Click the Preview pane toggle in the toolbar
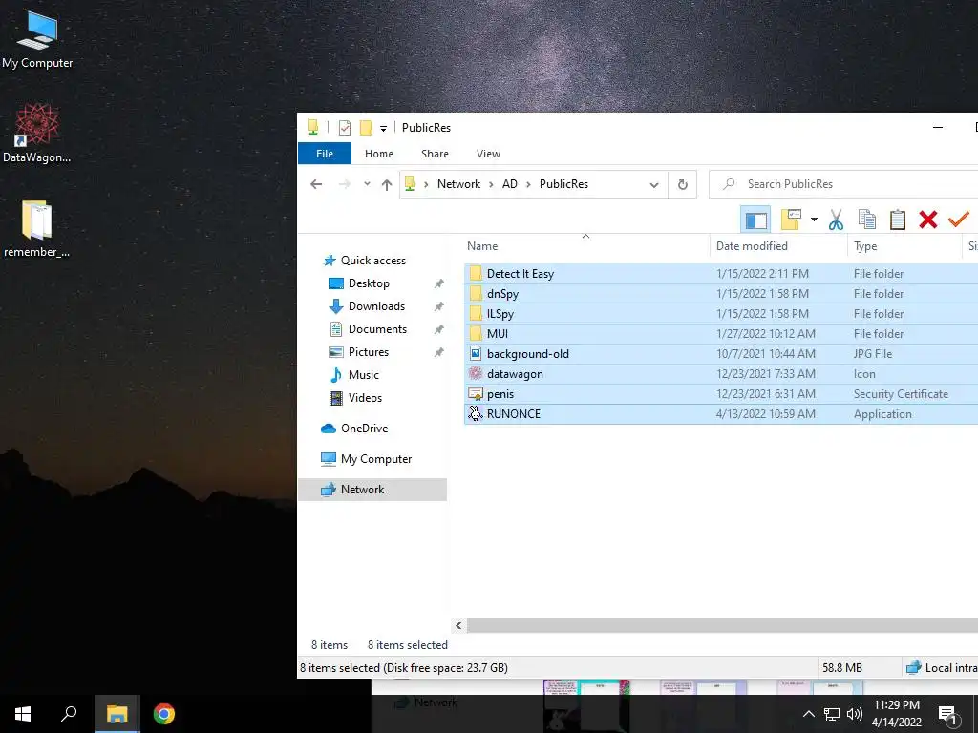The width and height of the screenshot is (978, 733). pyautogui.click(x=755, y=220)
